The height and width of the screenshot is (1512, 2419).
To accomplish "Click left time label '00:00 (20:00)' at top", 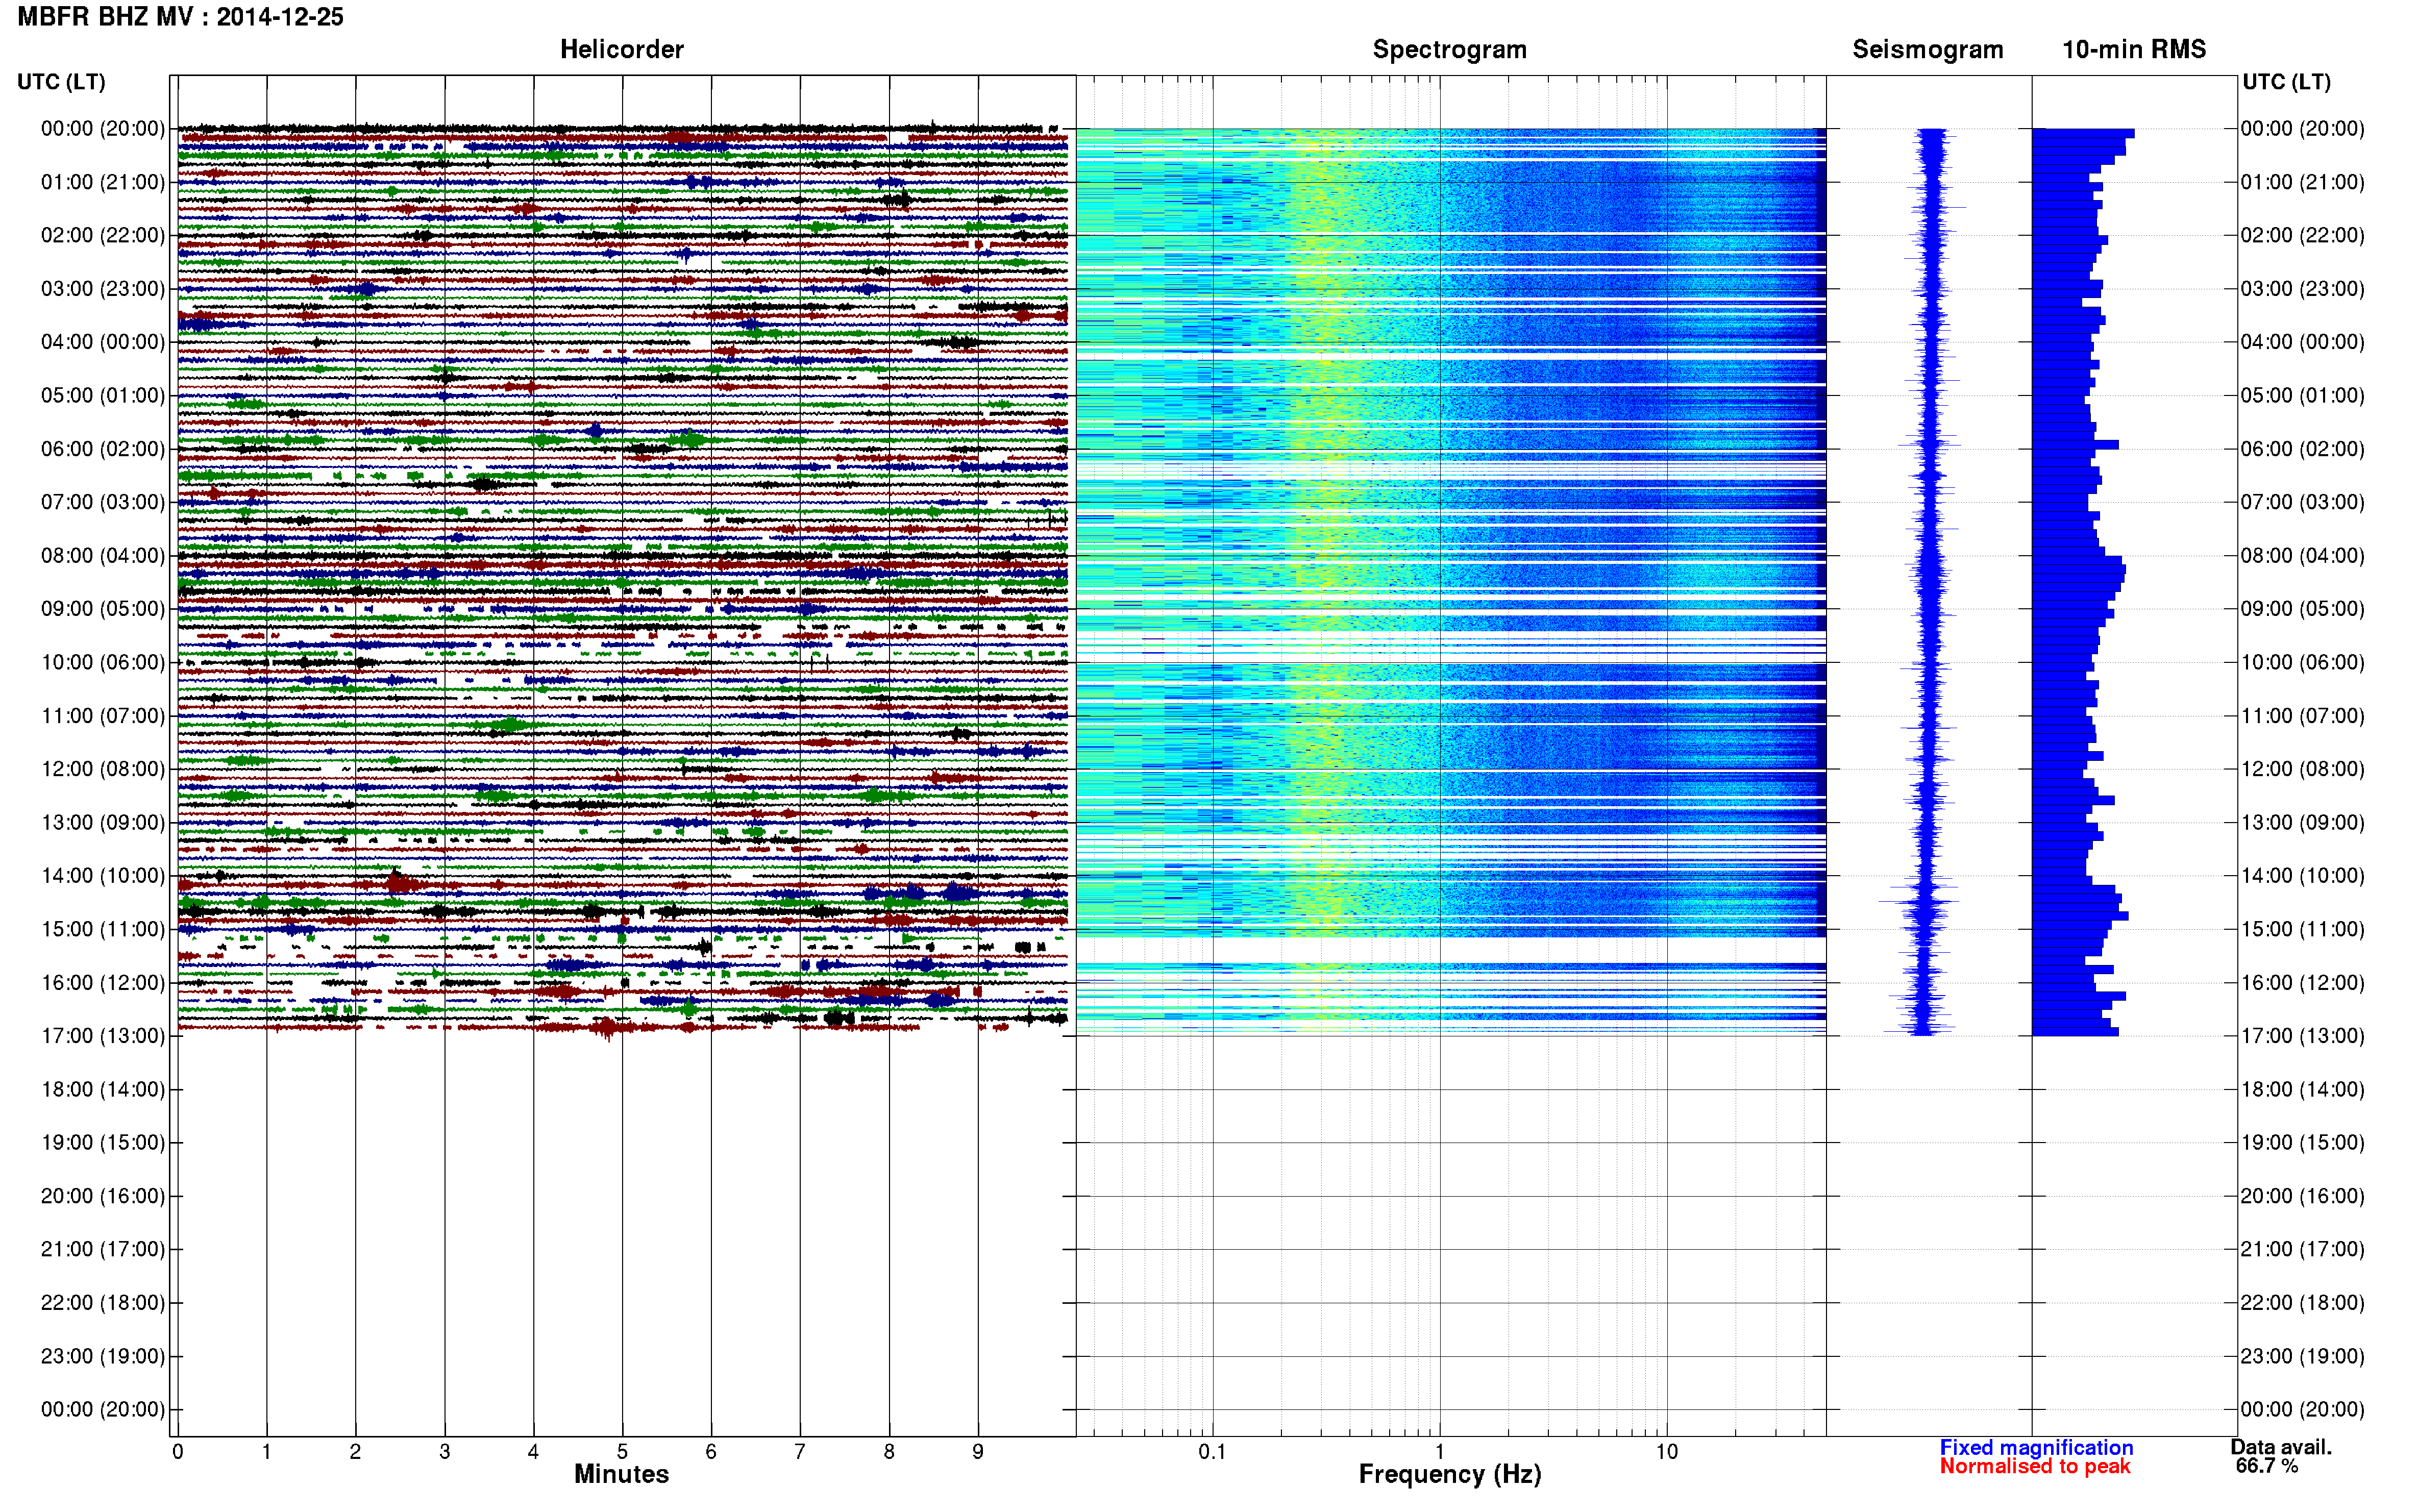I will coord(103,129).
